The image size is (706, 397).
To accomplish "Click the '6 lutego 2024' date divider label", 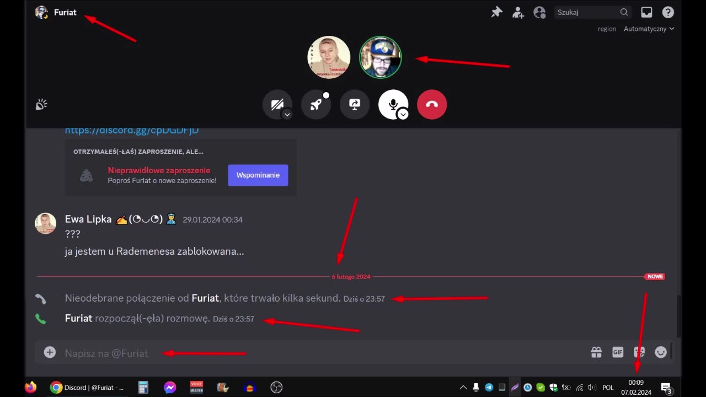I will coord(351,277).
